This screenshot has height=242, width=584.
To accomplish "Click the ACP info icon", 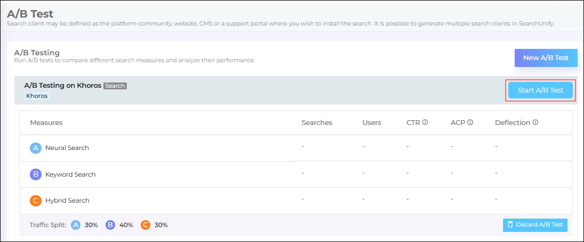I will [470, 122].
